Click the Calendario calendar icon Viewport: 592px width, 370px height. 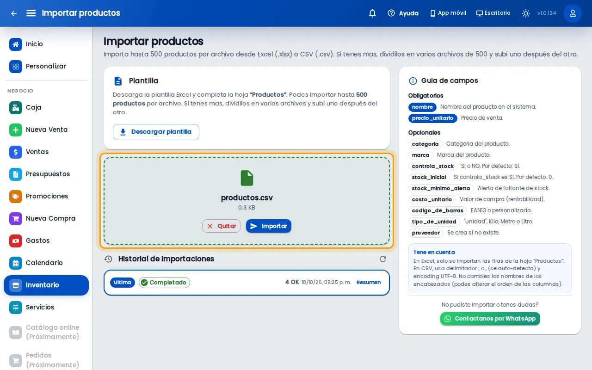16,263
